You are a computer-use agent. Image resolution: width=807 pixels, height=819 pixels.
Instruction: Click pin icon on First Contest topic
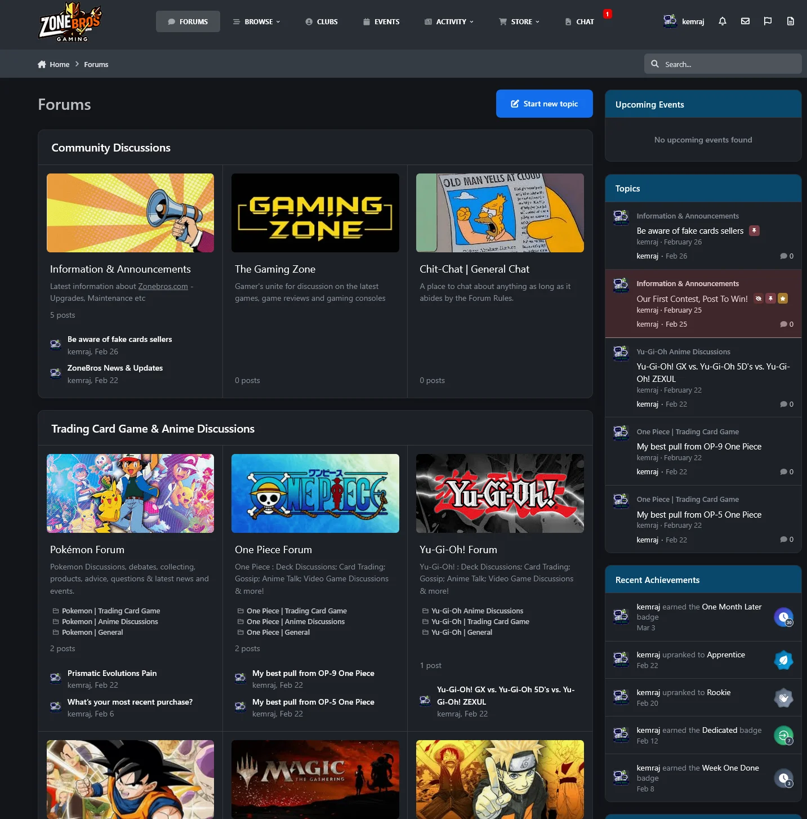[x=770, y=299]
